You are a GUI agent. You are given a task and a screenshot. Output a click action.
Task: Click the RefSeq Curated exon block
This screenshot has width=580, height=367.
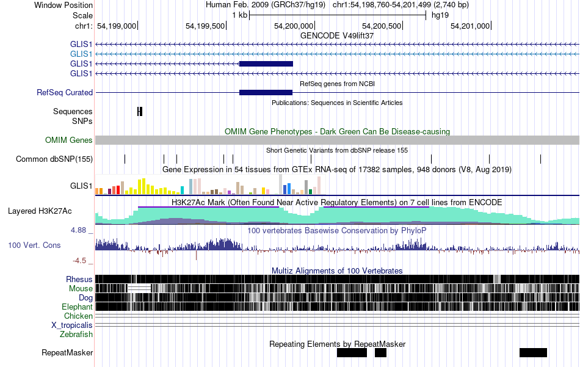click(266, 92)
